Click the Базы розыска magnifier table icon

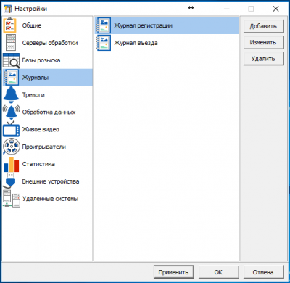point(12,60)
